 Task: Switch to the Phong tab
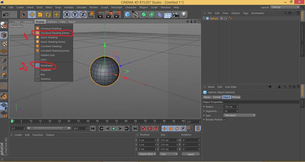236,97
